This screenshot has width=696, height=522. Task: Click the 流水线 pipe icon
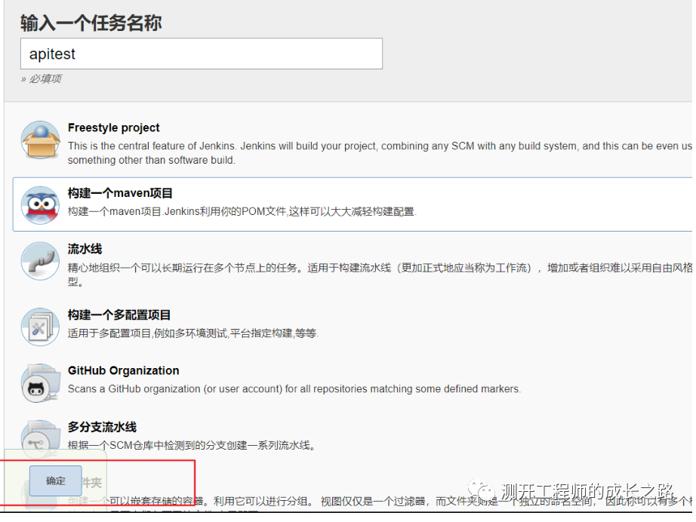point(41,261)
